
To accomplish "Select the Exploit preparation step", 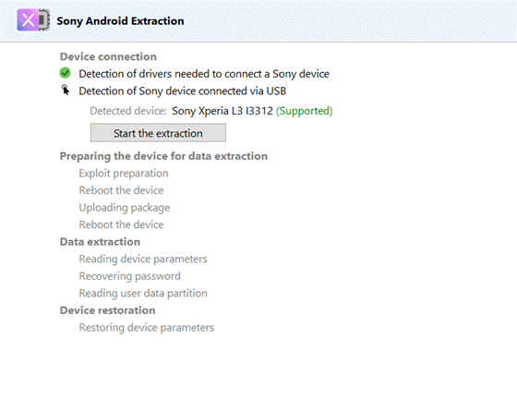I will 124,174.
